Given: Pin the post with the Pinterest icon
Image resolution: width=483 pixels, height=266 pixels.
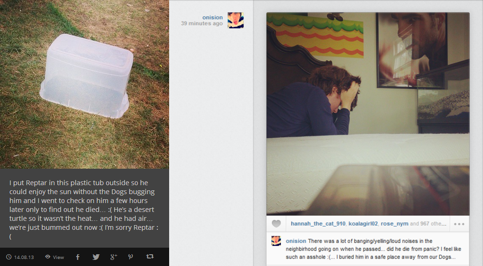Looking at the screenshot, I should pos(131,257).
